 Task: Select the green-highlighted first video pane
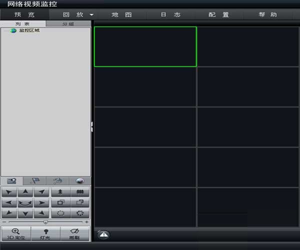pos(145,46)
